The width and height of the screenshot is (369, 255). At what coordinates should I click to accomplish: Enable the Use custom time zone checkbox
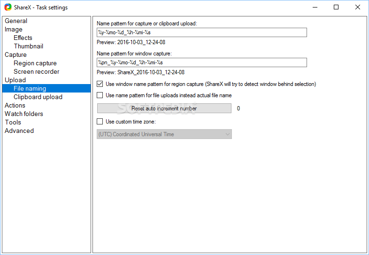click(x=100, y=122)
